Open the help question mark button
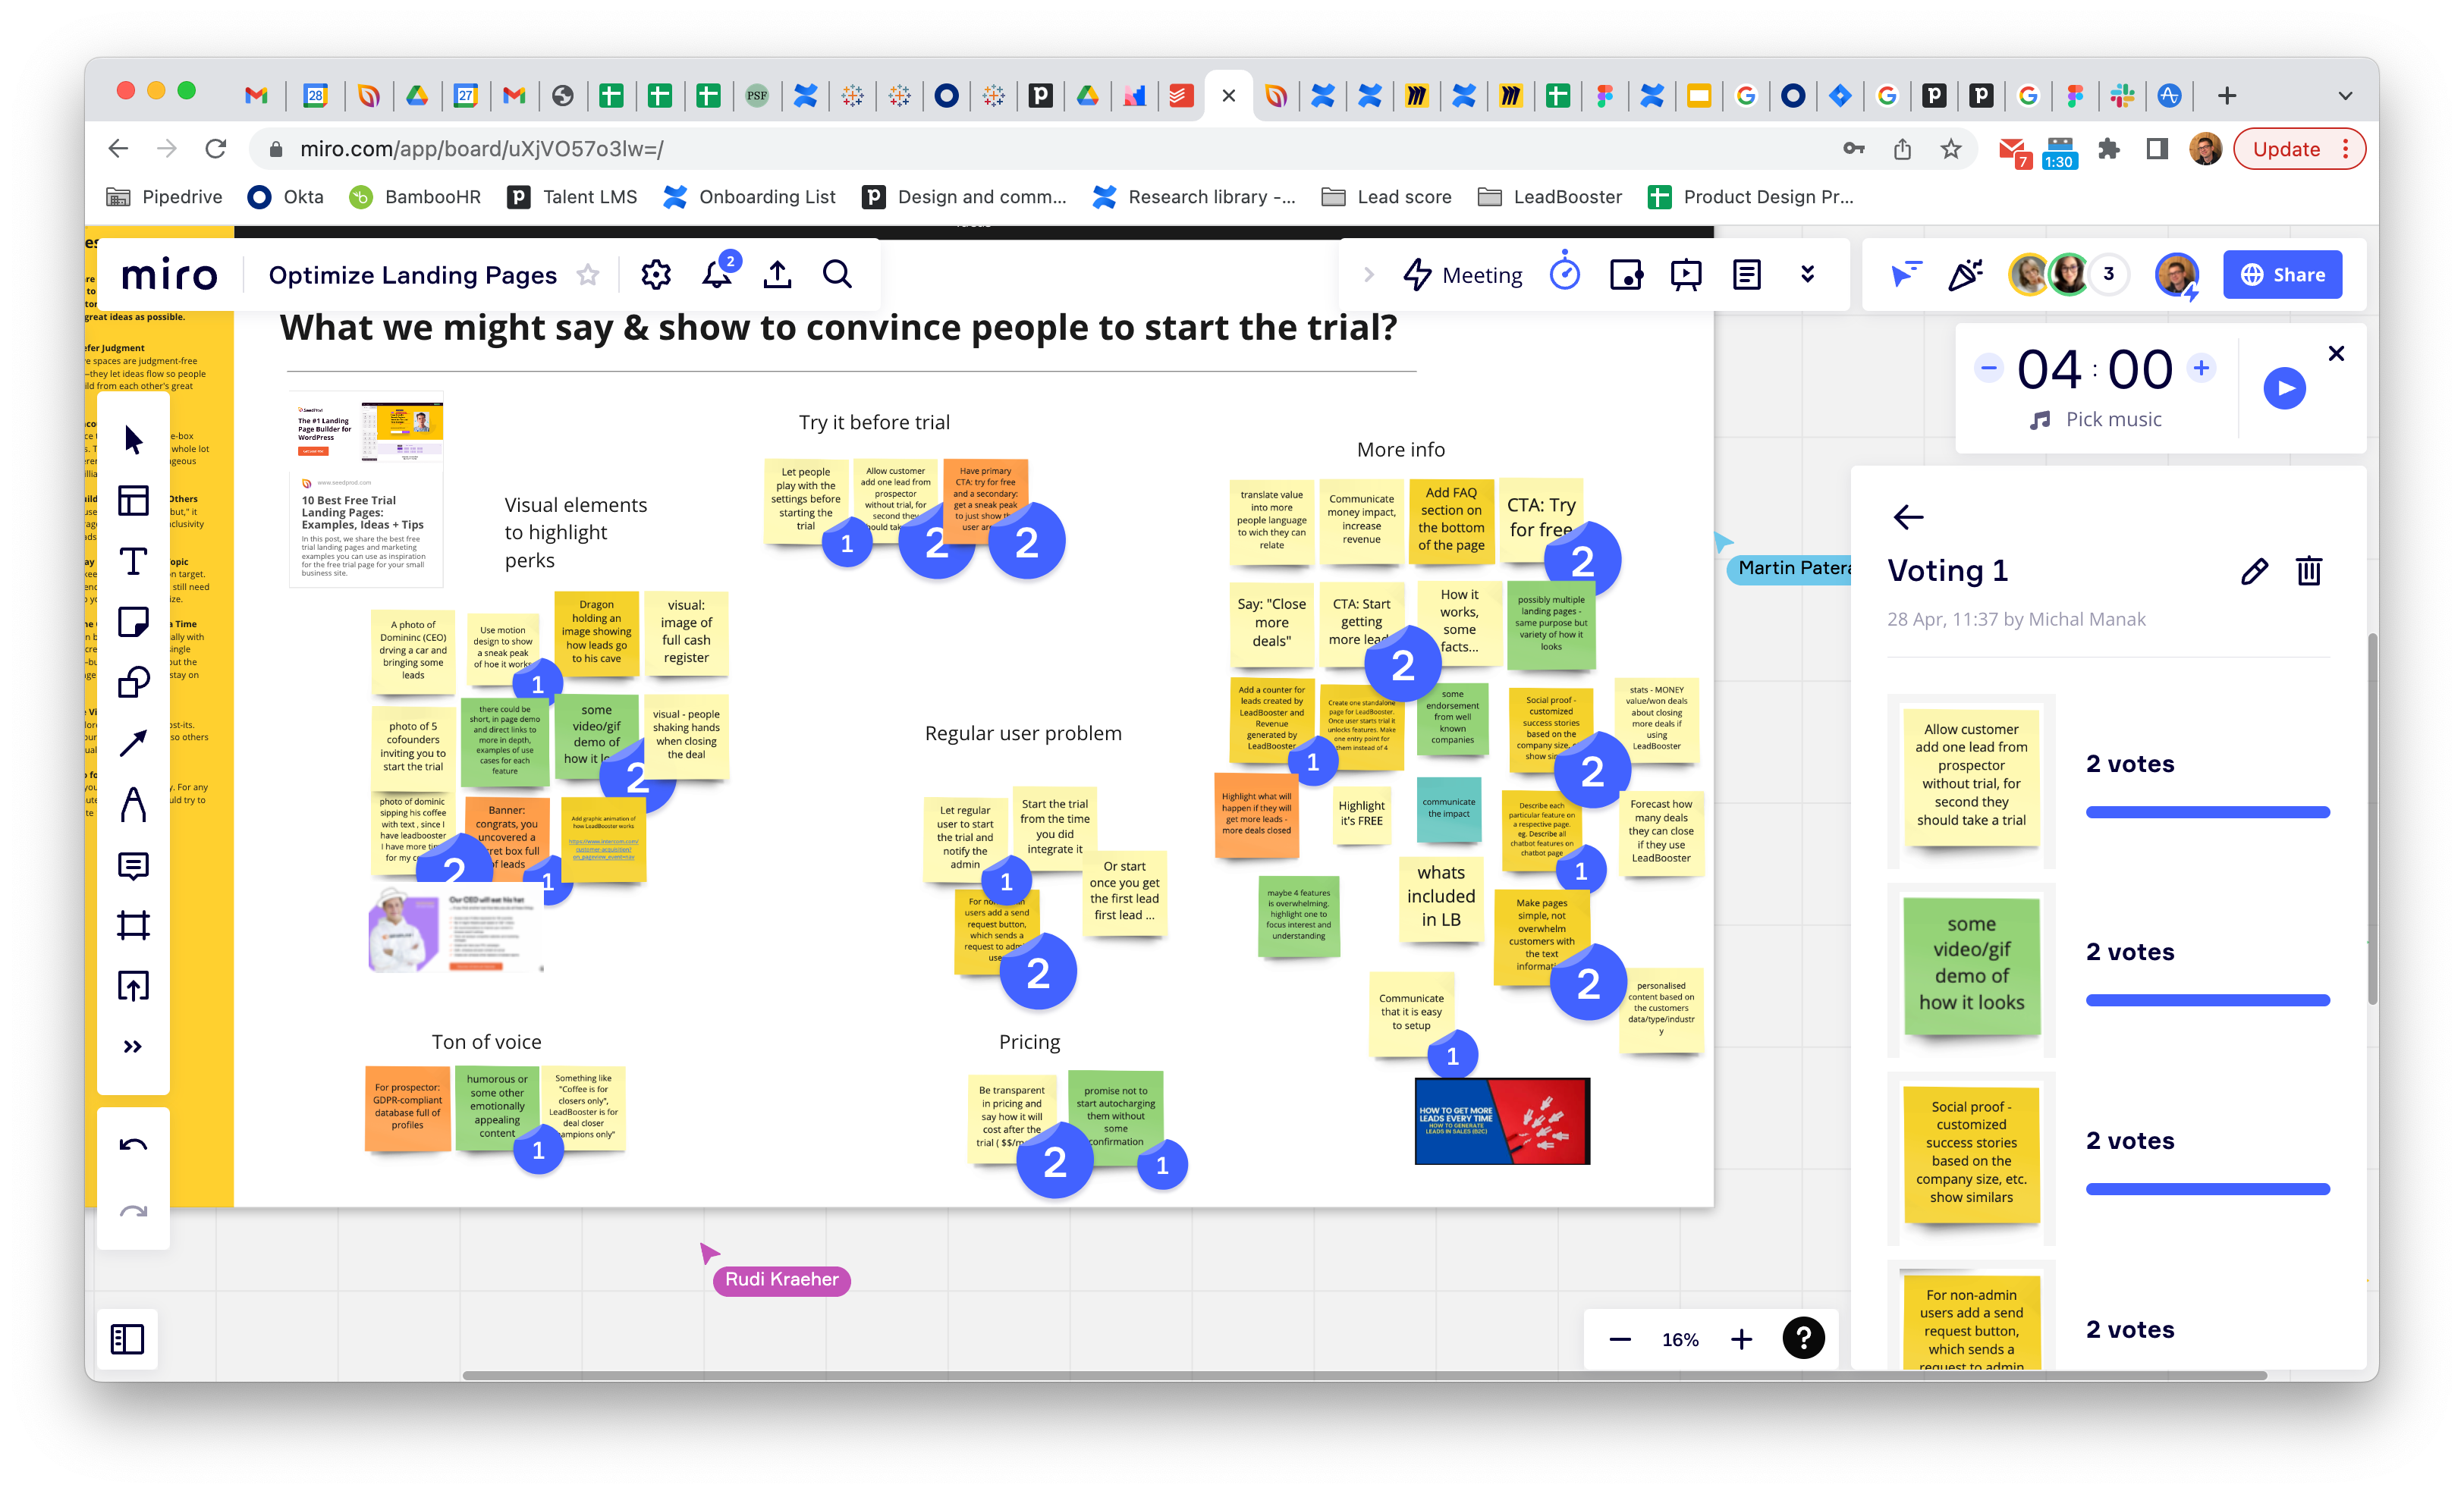 [x=1803, y=1338]
